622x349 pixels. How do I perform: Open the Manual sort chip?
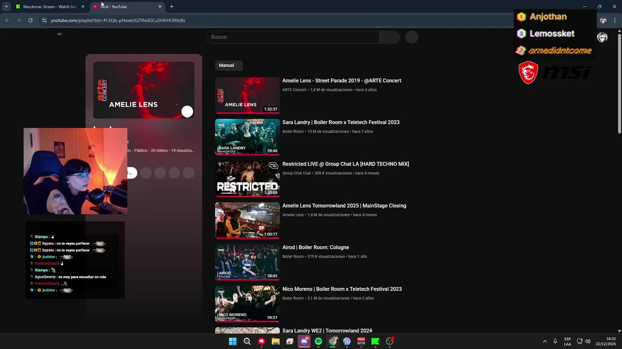tap(228, 65)
